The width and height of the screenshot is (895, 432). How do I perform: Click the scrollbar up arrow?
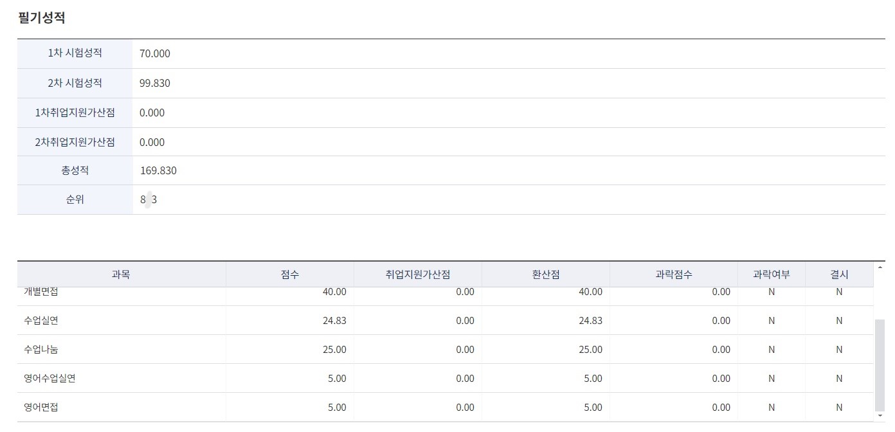point(880,266)
